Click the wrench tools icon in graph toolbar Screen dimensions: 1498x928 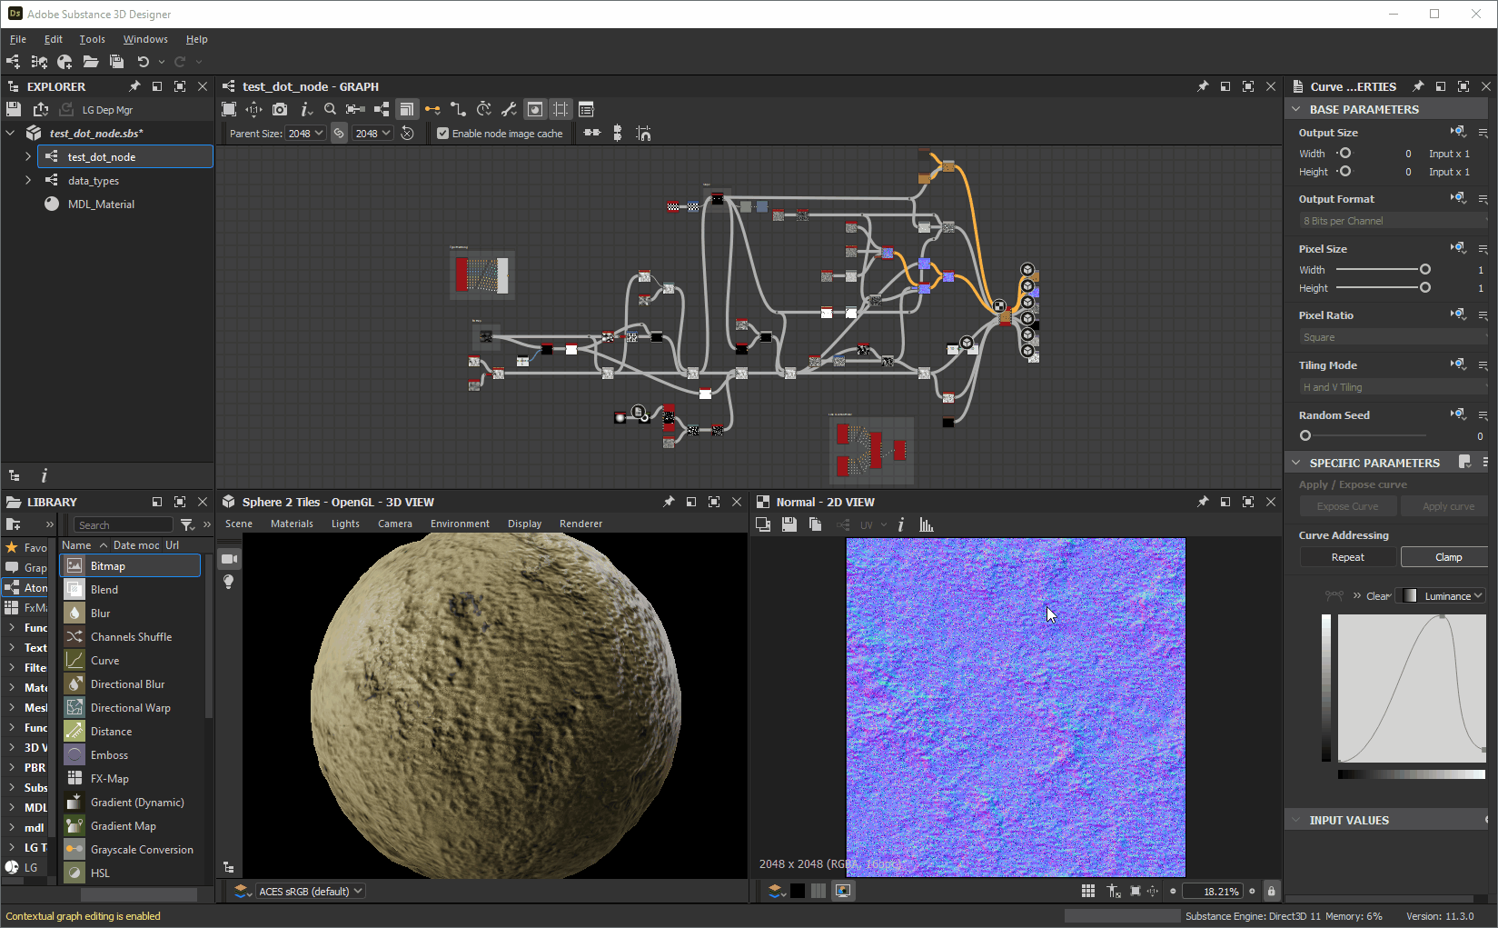pyautogui.click(x=509, y=109)
